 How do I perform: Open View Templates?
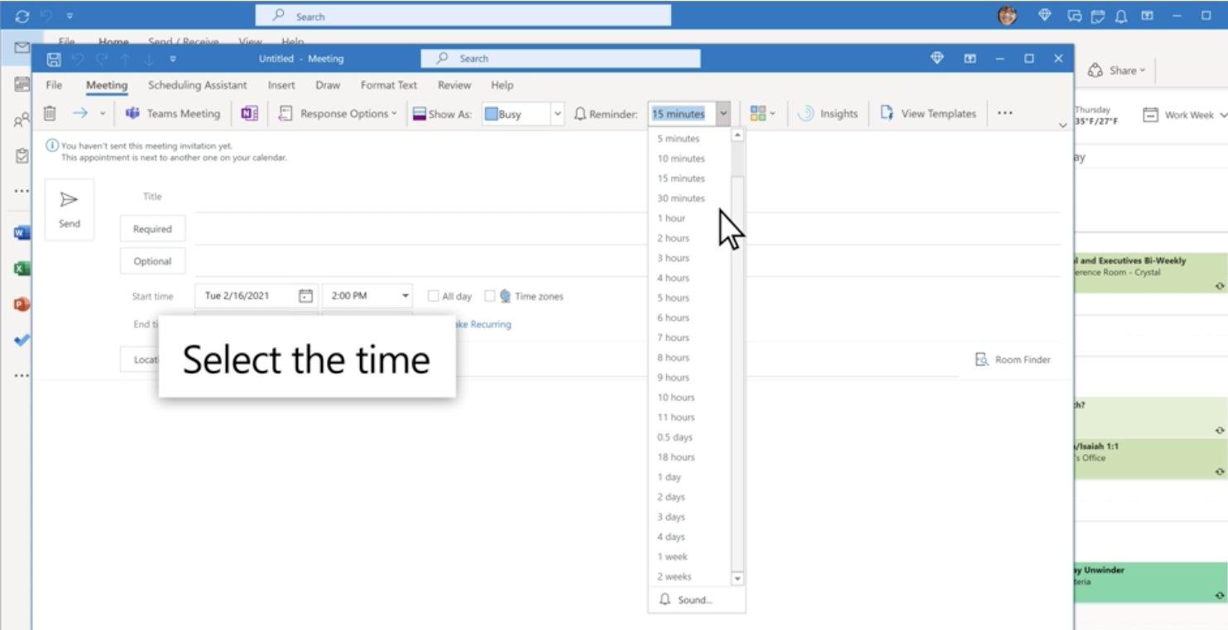pyautogui.click(x=928, y=113)
